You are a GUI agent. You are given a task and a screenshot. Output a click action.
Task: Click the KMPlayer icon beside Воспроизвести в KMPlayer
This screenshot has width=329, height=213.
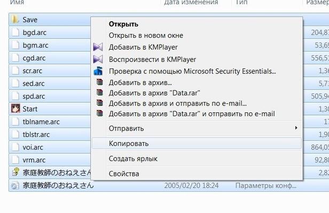coord(98,59)
